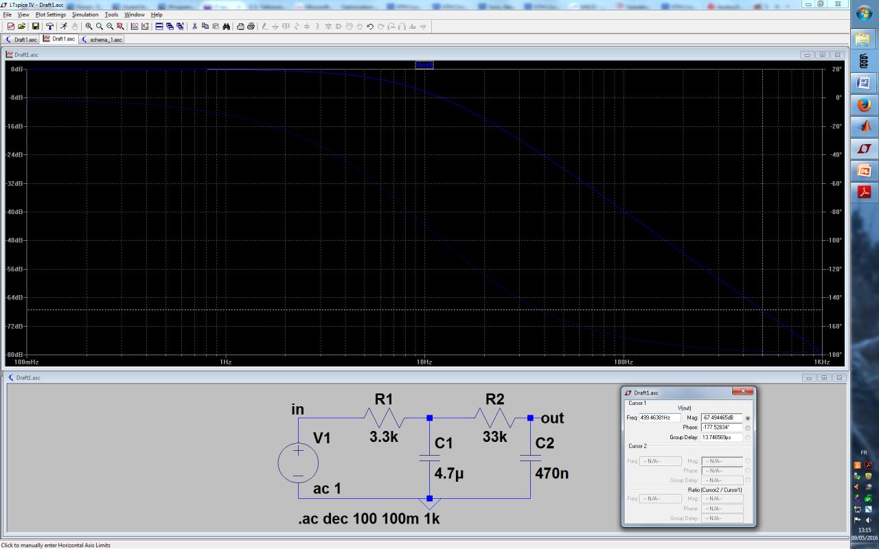Viewport: 879px width, 549px height.
Task: Click the Cascade windows icon
Action: (170, 27)
